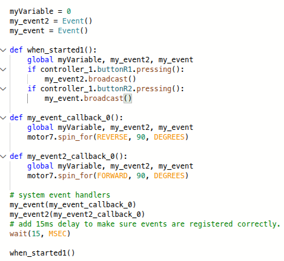Click 'my_event.broadcast()' line
The width and height of the screenshot is (284, 261).
pos(88,98)
